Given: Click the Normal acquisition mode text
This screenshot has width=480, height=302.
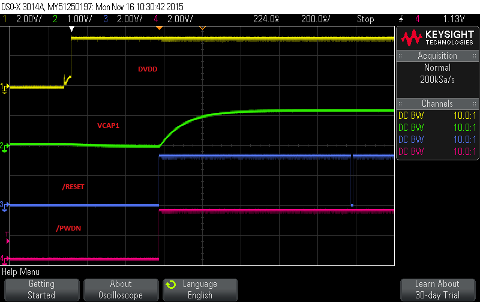Looking at the screenshot, I should coord(437,68).
